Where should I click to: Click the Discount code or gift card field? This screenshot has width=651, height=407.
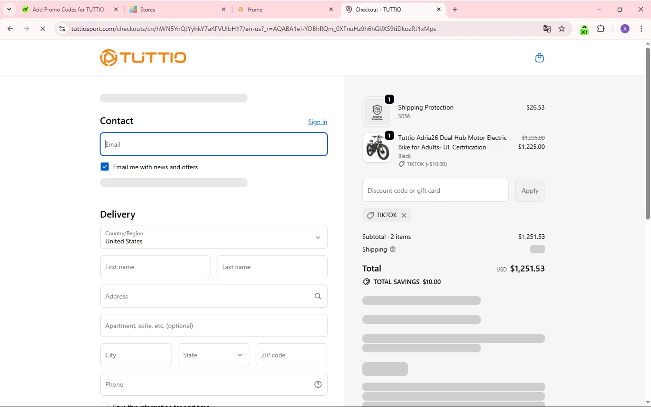(435, 190)
